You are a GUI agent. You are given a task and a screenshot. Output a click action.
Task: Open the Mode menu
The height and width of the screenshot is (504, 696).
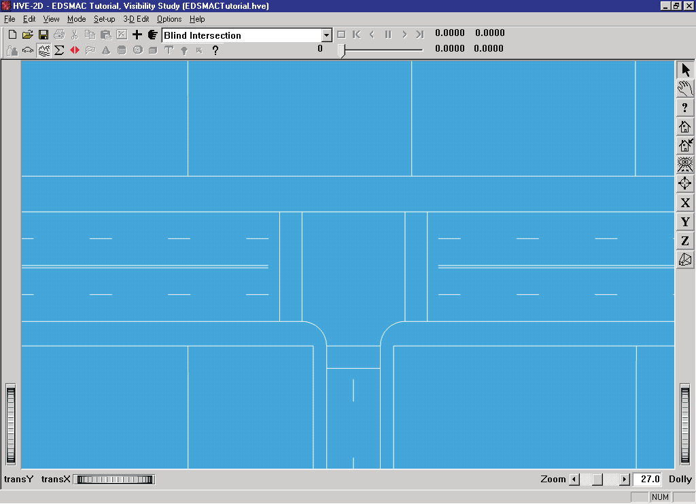pyautogui.click(x=76, y=19)
